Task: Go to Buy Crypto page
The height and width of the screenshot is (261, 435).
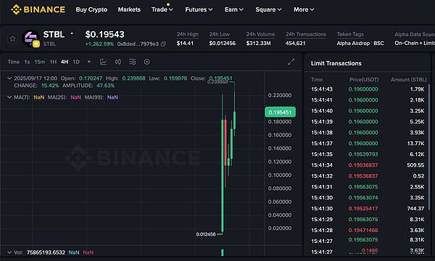Action: (x=91, y=9)
